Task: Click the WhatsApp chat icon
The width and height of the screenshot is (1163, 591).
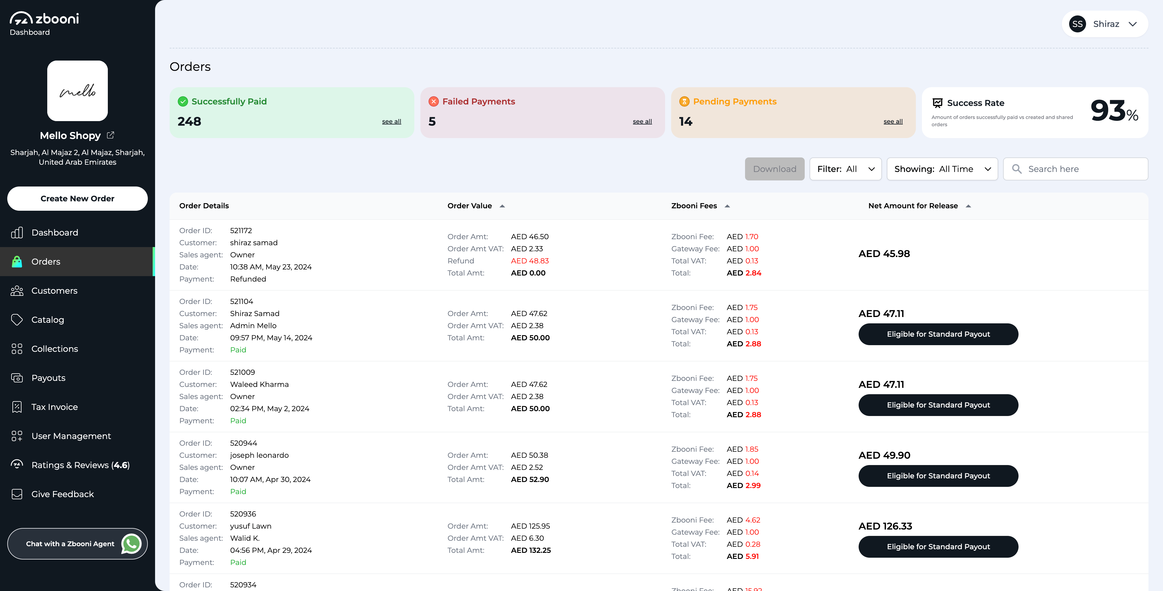Action: pos(131,543)
